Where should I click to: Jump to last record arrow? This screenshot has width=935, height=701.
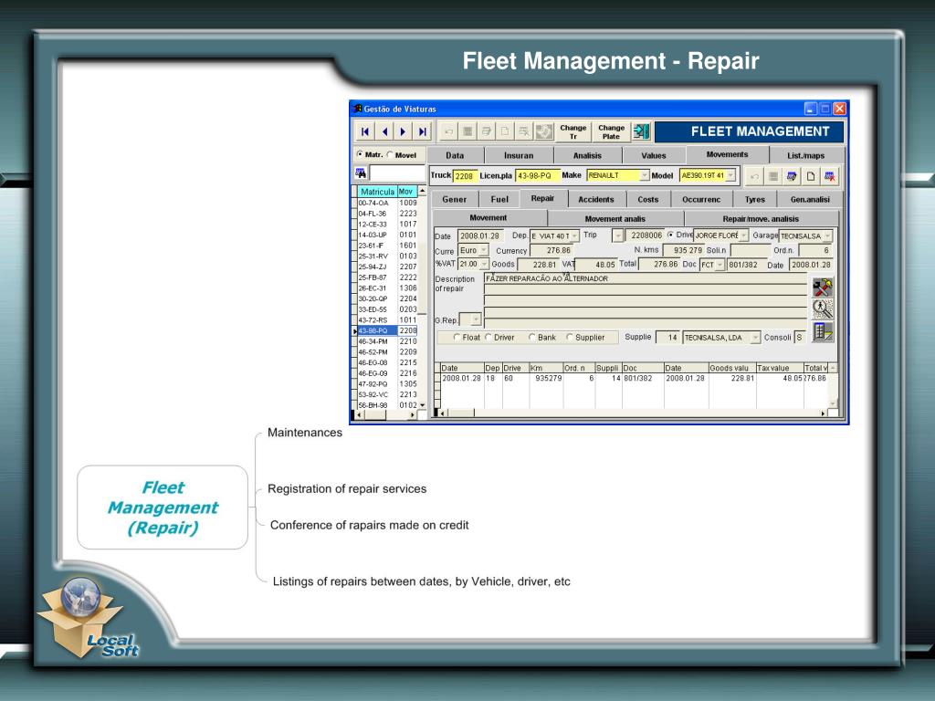click(422, 131)
